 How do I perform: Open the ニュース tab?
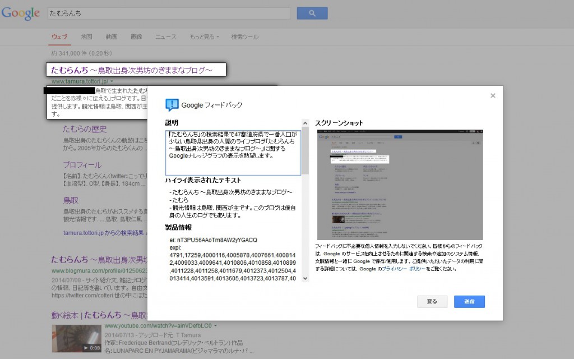165,36
